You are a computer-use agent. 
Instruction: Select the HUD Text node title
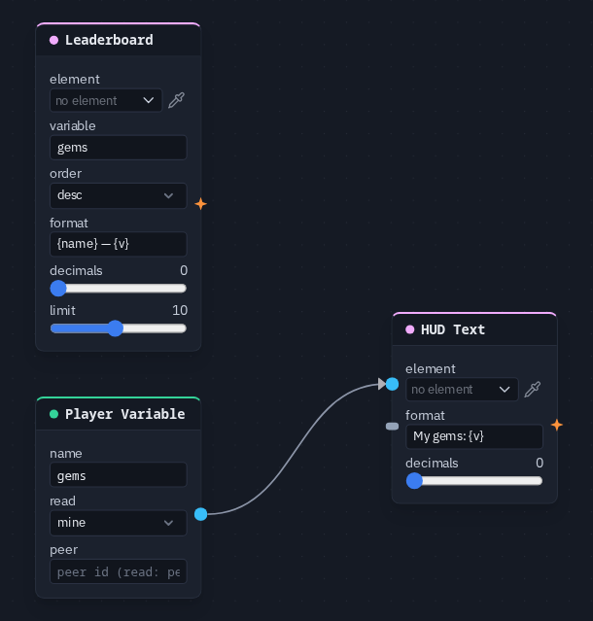[453, 329]
